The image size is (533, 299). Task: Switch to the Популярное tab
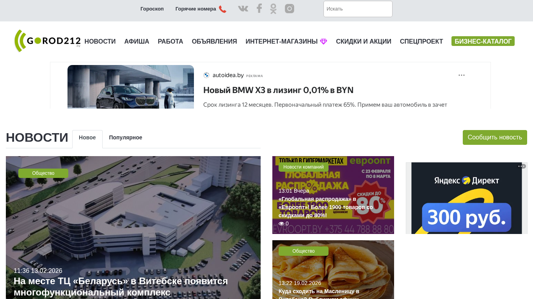pos(126,138)
